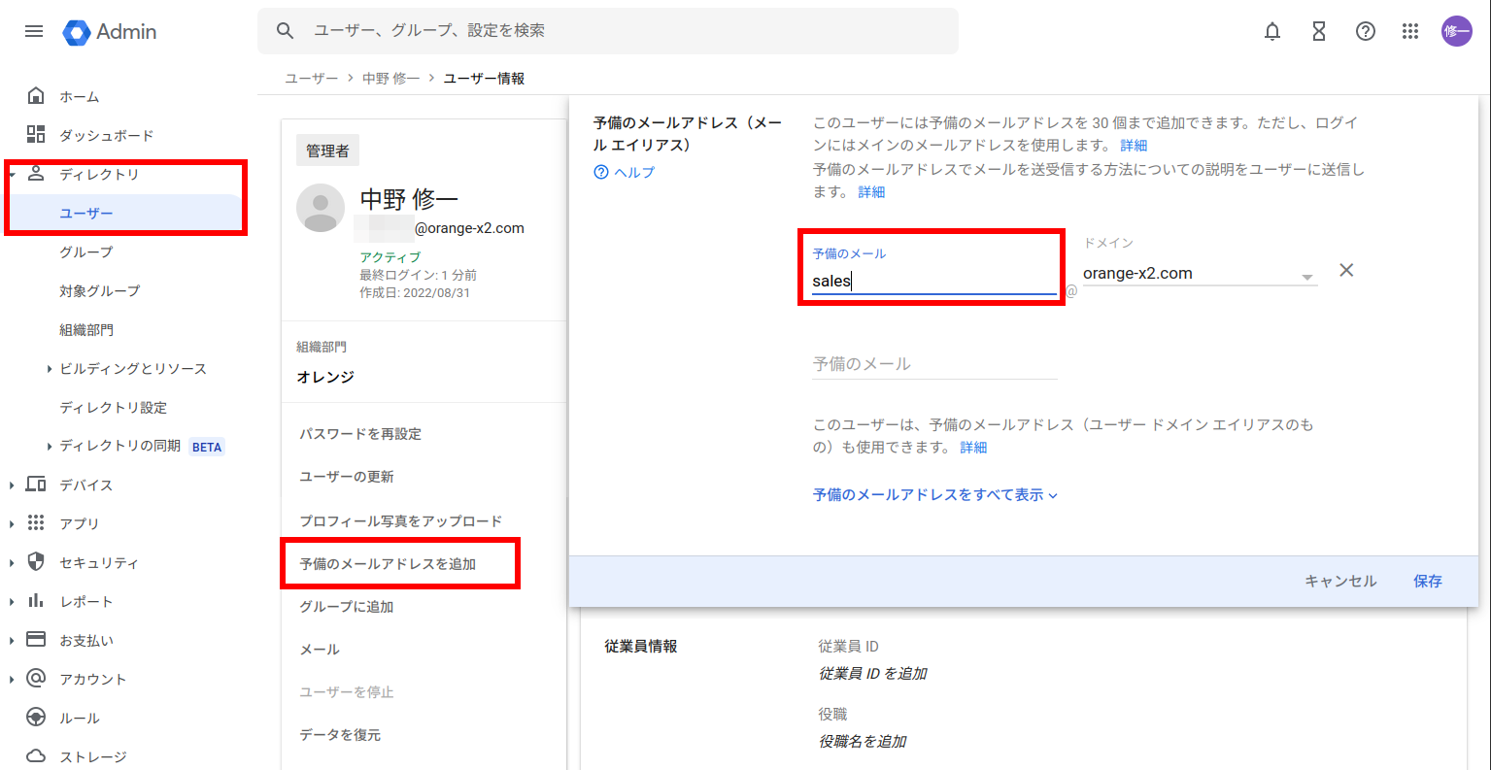Click the empty 予備のメール field

click(933, 364)
